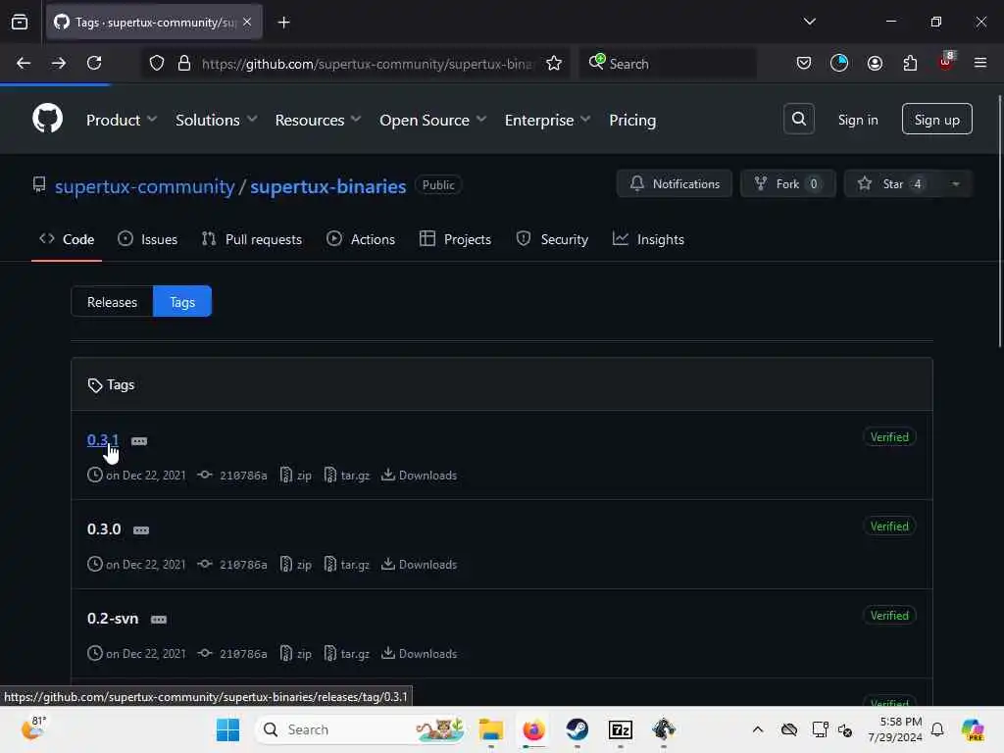Image resolution: width=1004 pixels, height=753 pixels.
Task: Open the Firefox account icon
Action: (875, 63)
